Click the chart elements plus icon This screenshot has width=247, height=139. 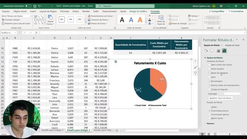(195, 61)
